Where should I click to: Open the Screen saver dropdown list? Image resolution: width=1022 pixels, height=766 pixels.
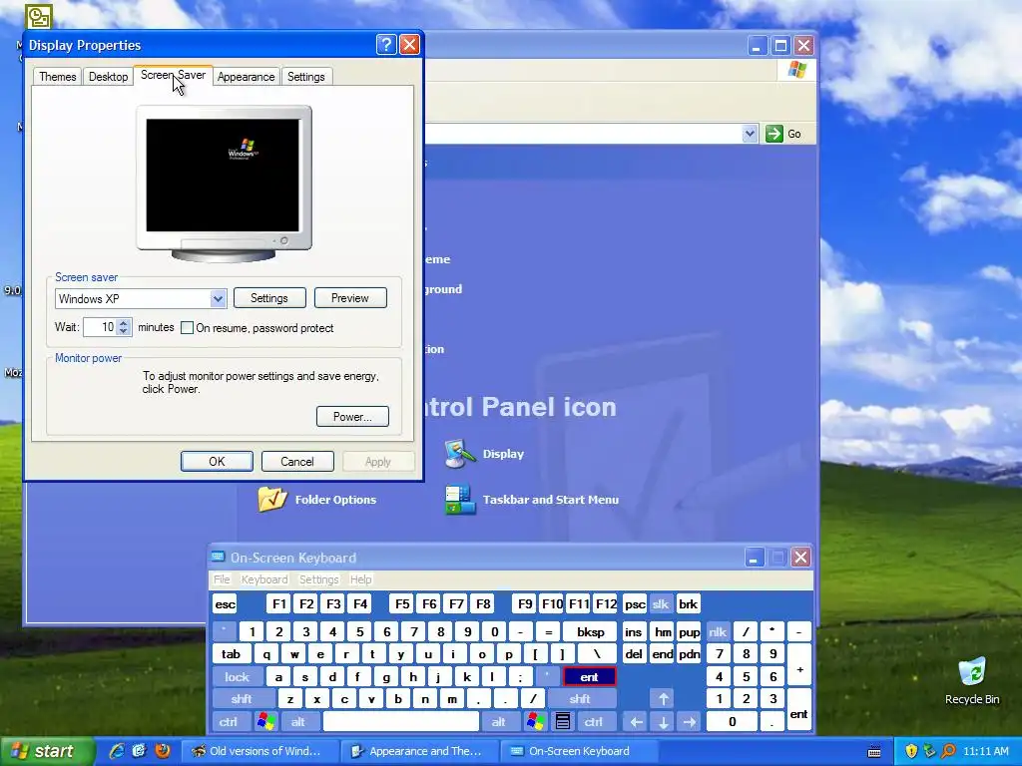(x=218, y=299)
